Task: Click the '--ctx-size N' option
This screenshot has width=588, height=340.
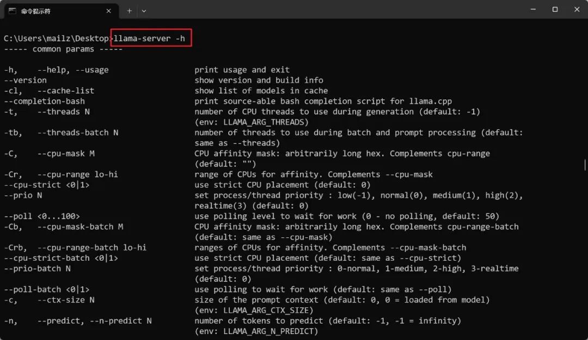Action: point(66,300)
